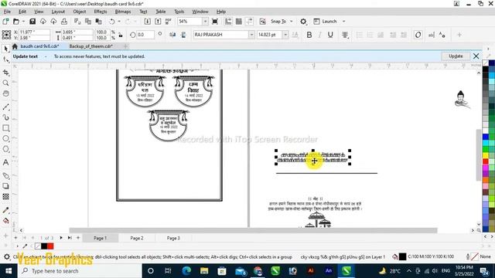The image size is (495, 278).
Task: Select the Polygon tool
Action: click(5, 149)
